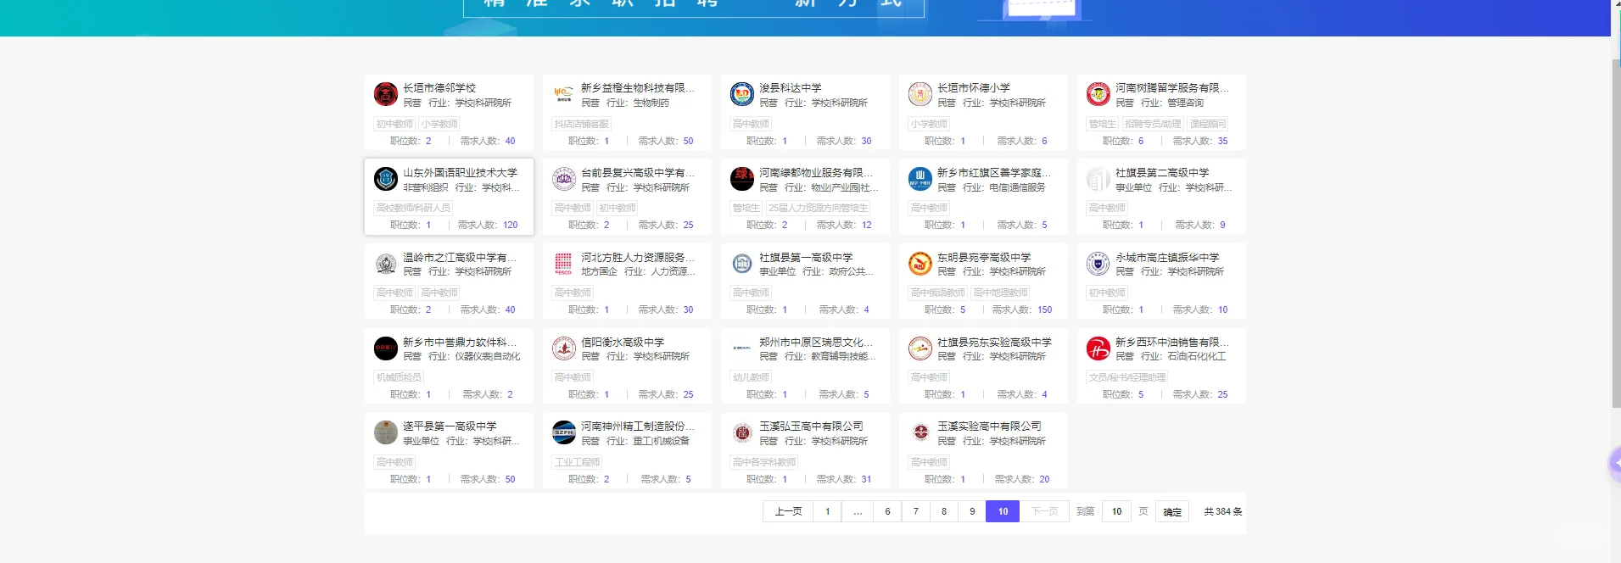1621x563 pixels.
Task: Select the current page 10 button
Action: point(1003,511)
